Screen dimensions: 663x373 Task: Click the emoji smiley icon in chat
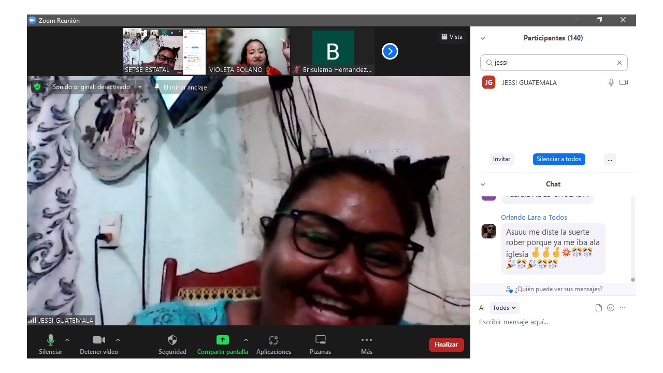point(611,308)
